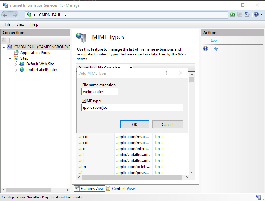This screenshot has height=201, width=265.
Task: Open the View menu
Action: click(20, 24)
